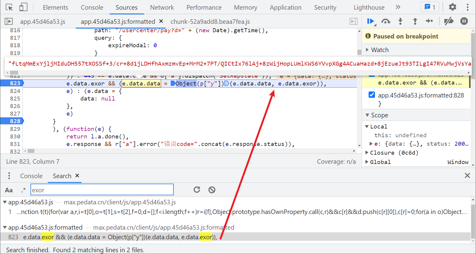Open DevTools settings gear
This screenshot has height=254, width=476.
(x=452, y=7)
